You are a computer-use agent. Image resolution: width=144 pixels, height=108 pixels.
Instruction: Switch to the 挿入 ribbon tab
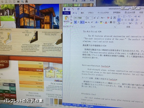tap(82, 13)
